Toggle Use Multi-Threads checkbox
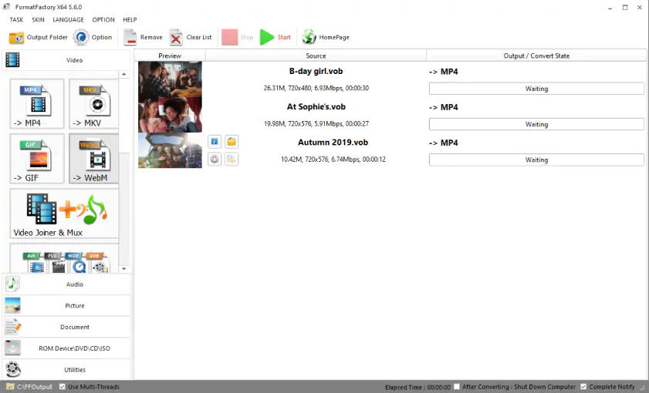This screenshot has height=393, width=649. (62, 387)
